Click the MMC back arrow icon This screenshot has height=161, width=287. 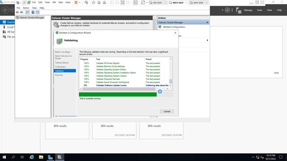coord(17,12)
